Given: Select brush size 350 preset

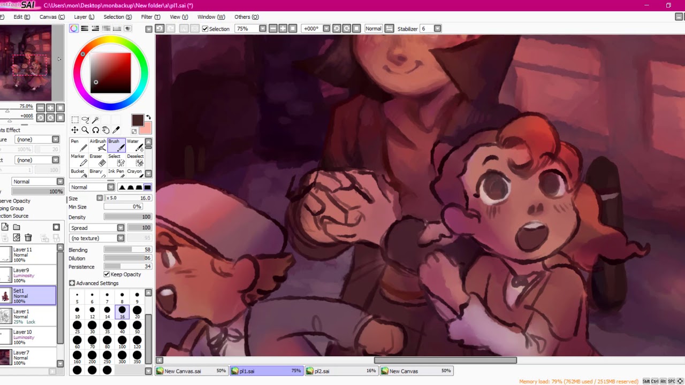Looking at the screenshot, I should click(x=137, y=357).
